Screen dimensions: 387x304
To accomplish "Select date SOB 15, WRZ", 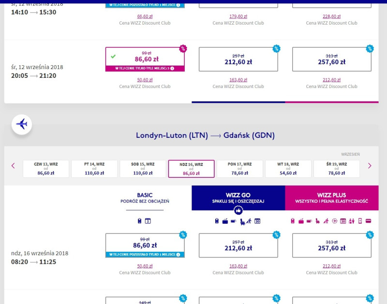I will click(x=143, y=169).
